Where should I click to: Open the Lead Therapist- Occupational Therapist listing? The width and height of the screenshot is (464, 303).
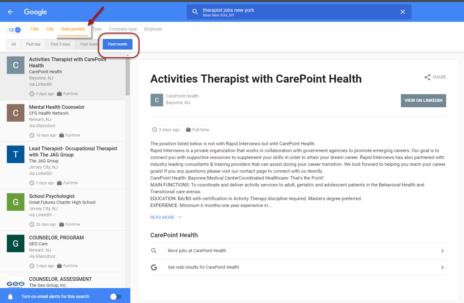62,165
